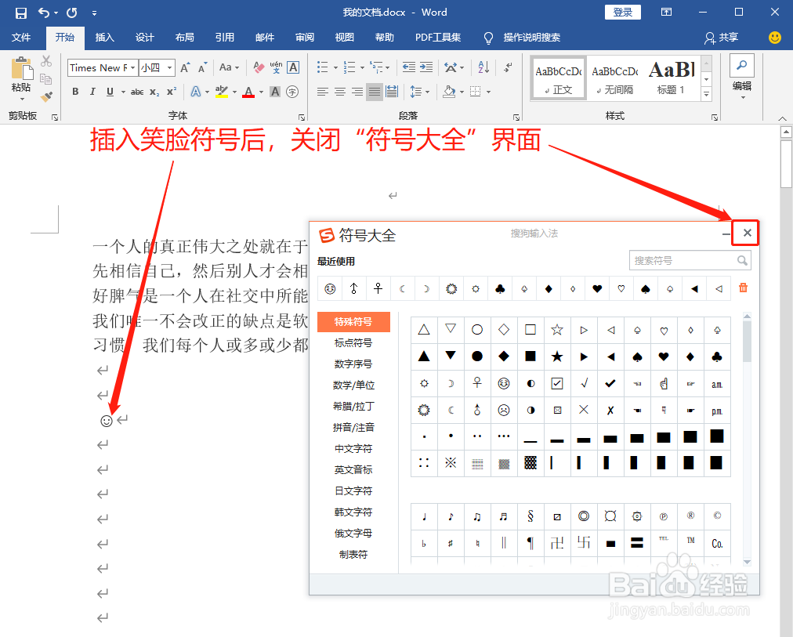Toggle bold formatting
The image size is (793, 637).
click(75, 92)
